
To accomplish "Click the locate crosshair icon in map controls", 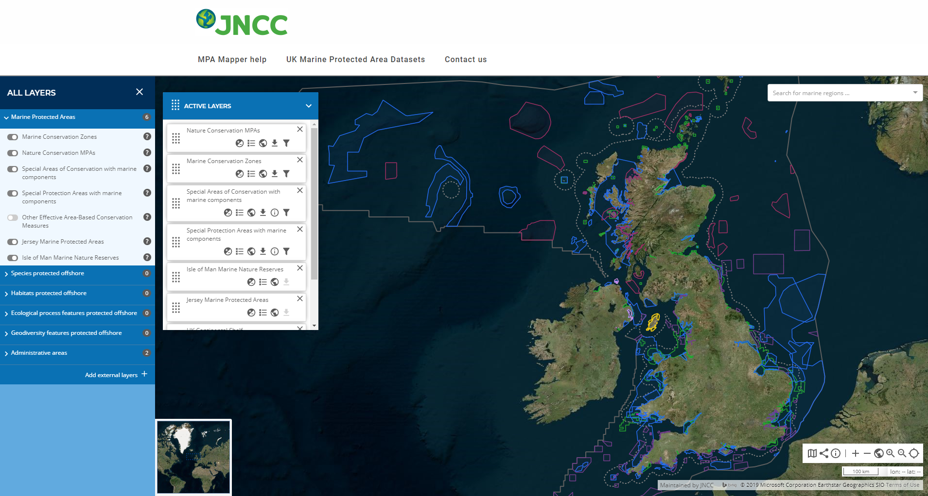I will coord(914,453).
